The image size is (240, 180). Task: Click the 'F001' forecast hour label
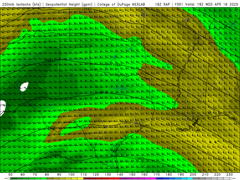point(179,4)
